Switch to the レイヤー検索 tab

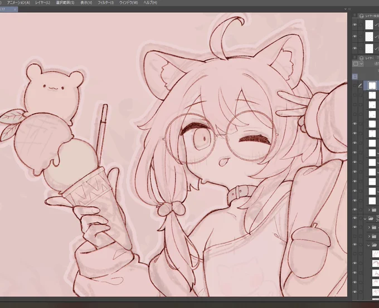pos(372,16)
